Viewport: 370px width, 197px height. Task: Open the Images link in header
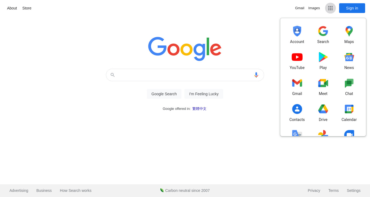tap(314, 8)
